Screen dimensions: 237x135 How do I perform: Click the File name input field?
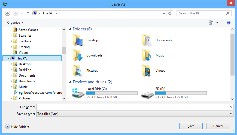click(133, 107)
